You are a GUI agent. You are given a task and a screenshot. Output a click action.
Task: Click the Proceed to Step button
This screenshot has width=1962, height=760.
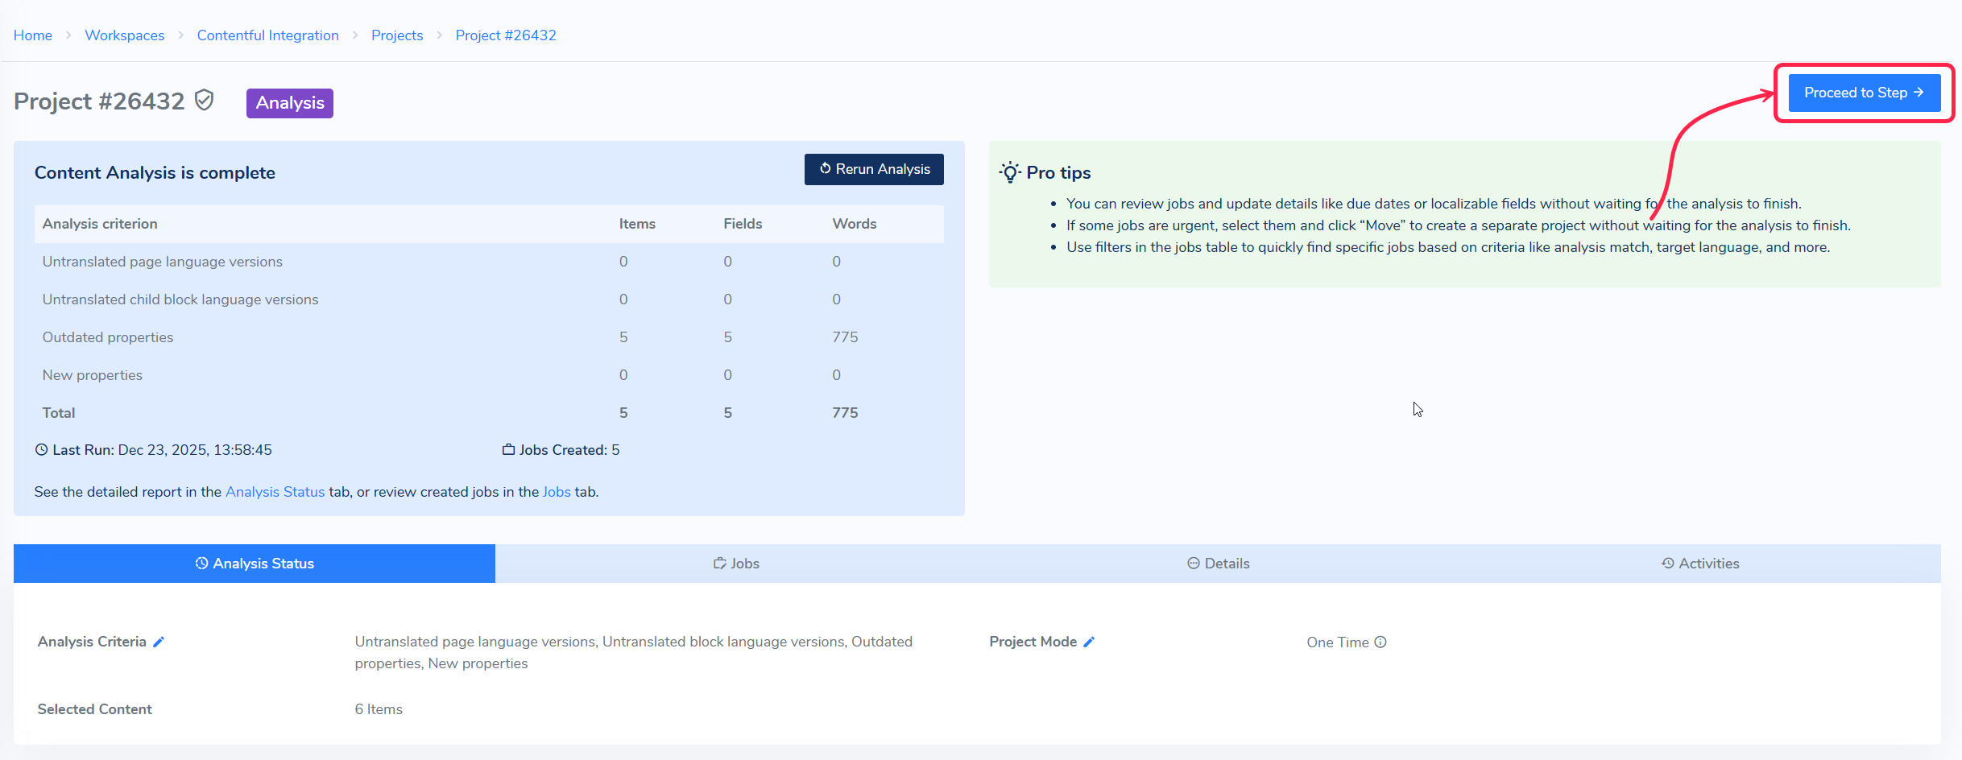coord(1865,93)
